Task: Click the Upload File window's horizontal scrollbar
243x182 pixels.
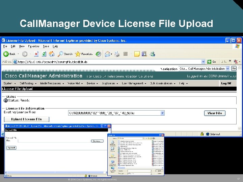Action: [x=56, y=173]
